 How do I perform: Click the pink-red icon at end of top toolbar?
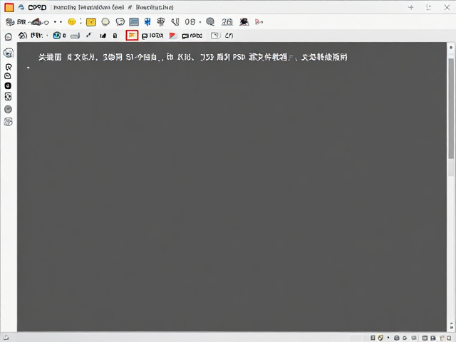[x=259, y=22]
